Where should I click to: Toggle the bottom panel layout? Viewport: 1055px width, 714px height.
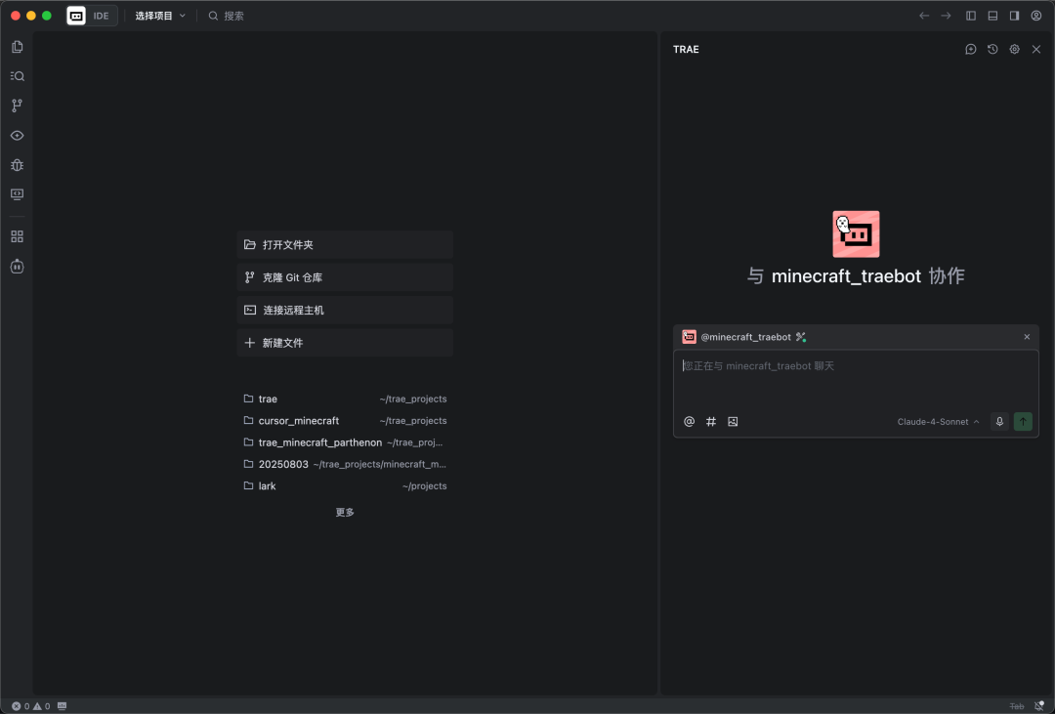(992, 16)
